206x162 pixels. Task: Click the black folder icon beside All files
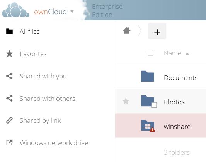tap(9, 32)
